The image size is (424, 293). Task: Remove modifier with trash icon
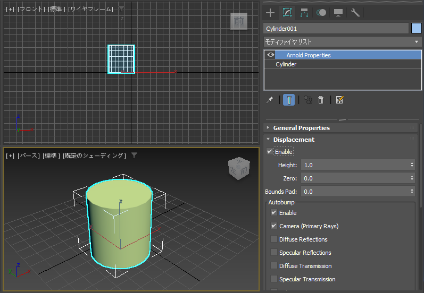321,100
